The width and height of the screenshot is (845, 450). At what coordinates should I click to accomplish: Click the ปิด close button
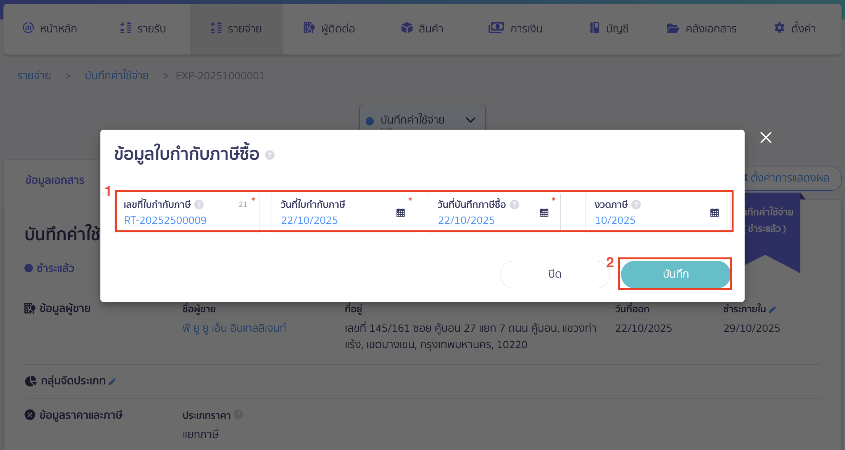point(554,274)
